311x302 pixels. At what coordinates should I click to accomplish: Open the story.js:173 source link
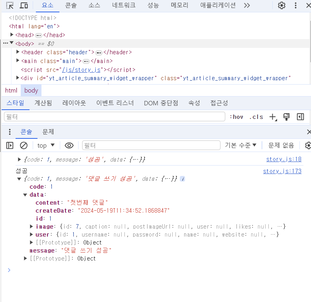(x=282, y=171)
